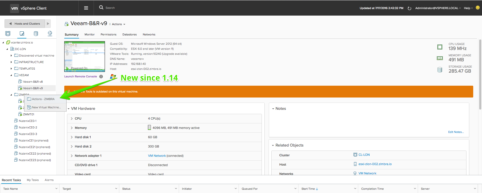Viewport: 482px width, 193px height.
Task: Expand the Memory hardware row
Action: tap(72, 128)
